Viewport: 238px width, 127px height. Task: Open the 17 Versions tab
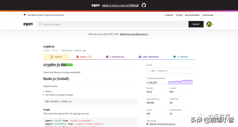181,57
